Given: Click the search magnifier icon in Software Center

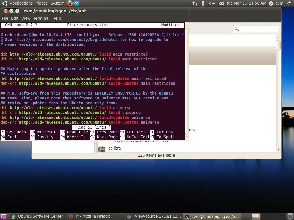Looking at the screenshot, I should point(237,29).
